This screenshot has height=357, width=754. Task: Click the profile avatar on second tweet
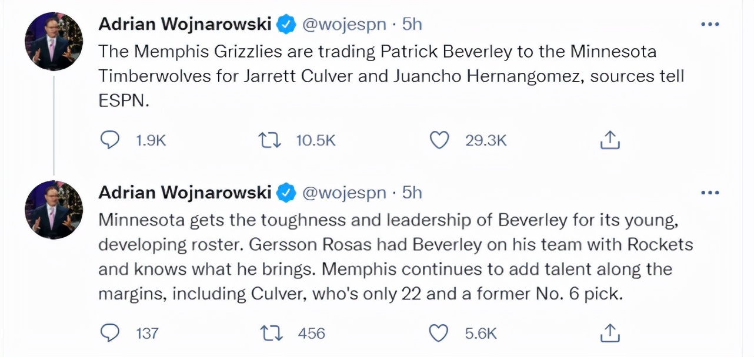(x=54, y=210)
